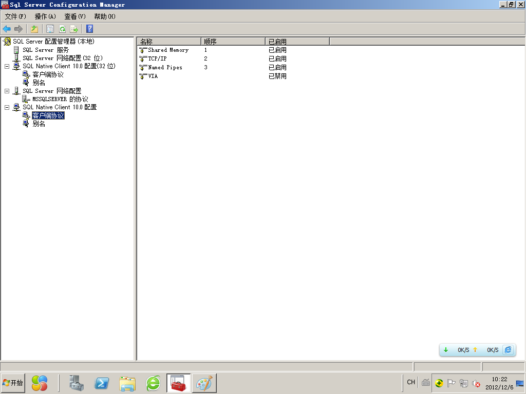526x394 pixels.
Task: Open Server Manager from taskbar
Action: point(76,383)
